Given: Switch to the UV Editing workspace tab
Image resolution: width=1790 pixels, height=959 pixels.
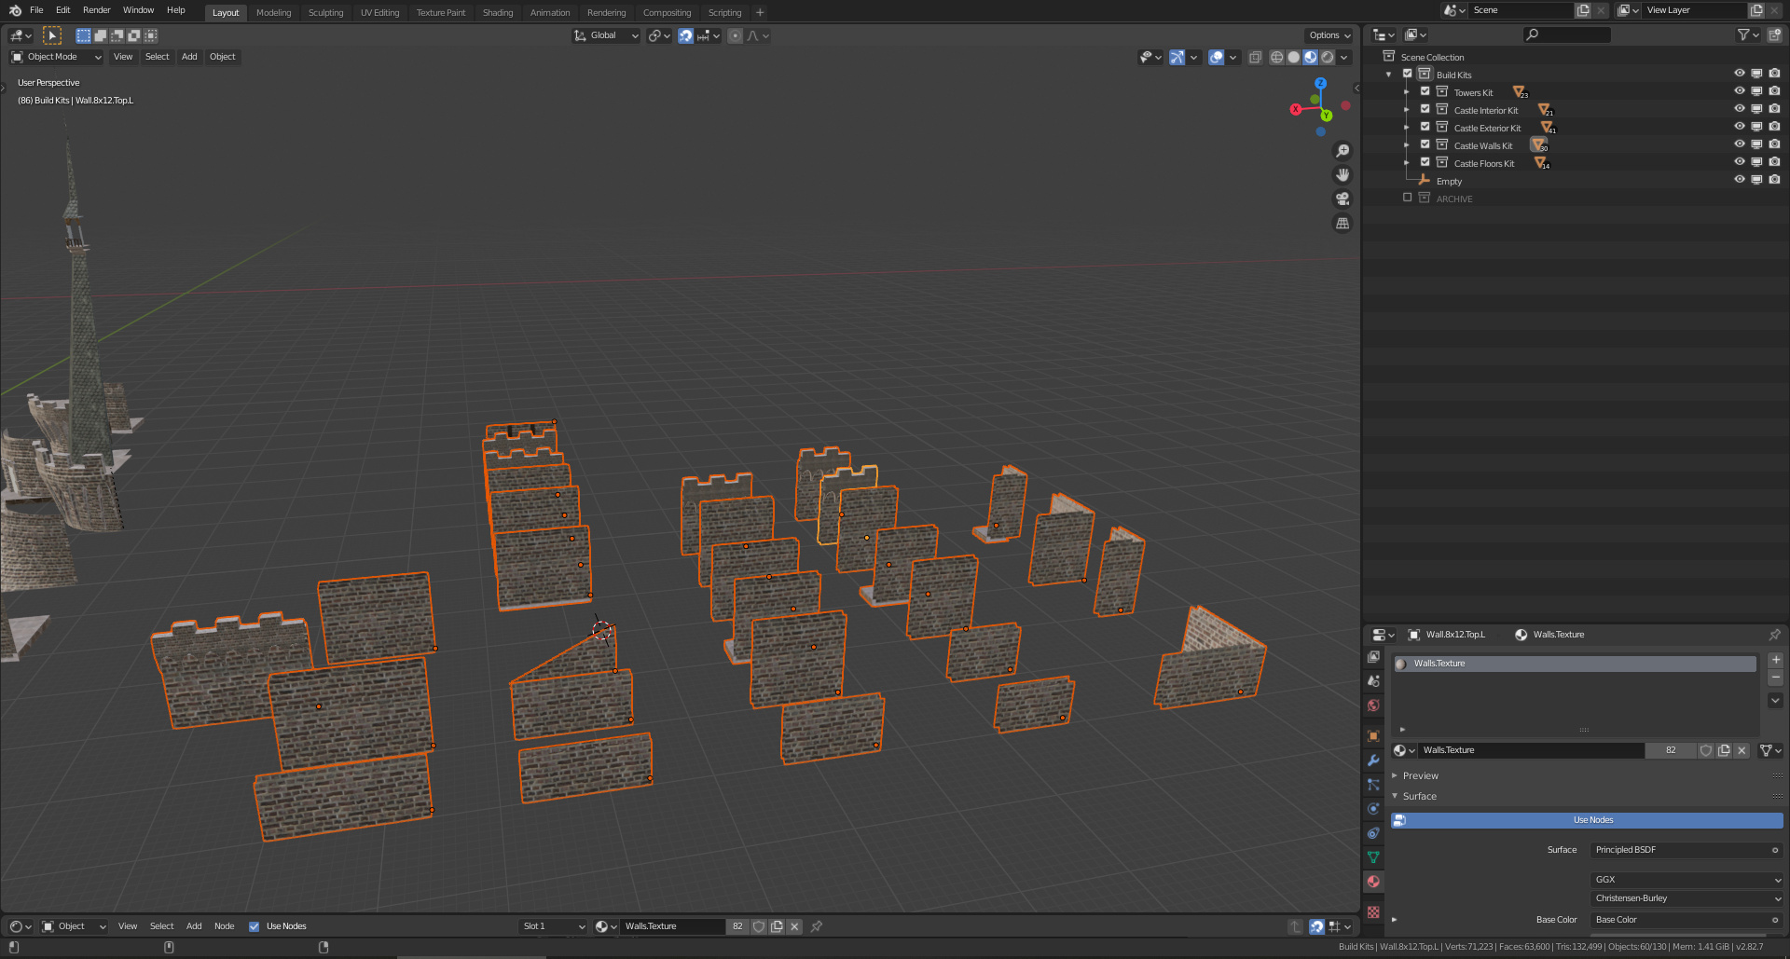Looking at the screenshot, I should click(x=379, y=13).
